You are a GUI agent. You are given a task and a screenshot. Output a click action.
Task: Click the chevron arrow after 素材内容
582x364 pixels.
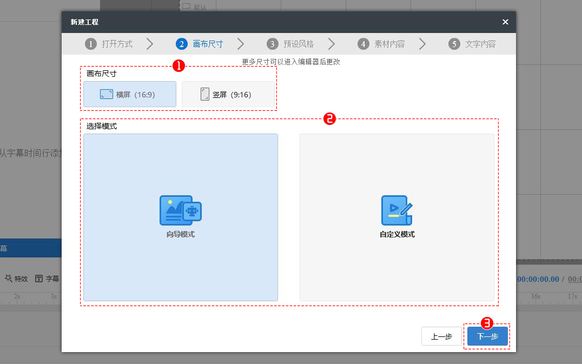(422, 44)
